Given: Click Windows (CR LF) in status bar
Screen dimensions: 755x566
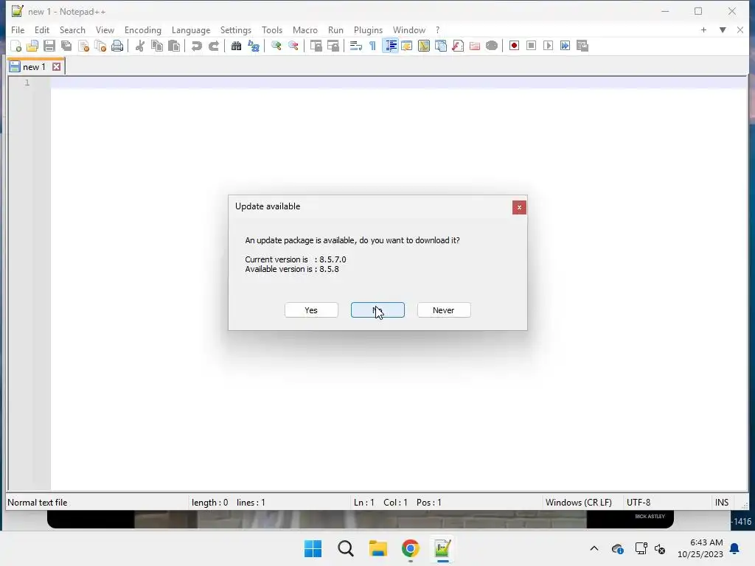Looking at the screenshot, I should click(578, 502).
